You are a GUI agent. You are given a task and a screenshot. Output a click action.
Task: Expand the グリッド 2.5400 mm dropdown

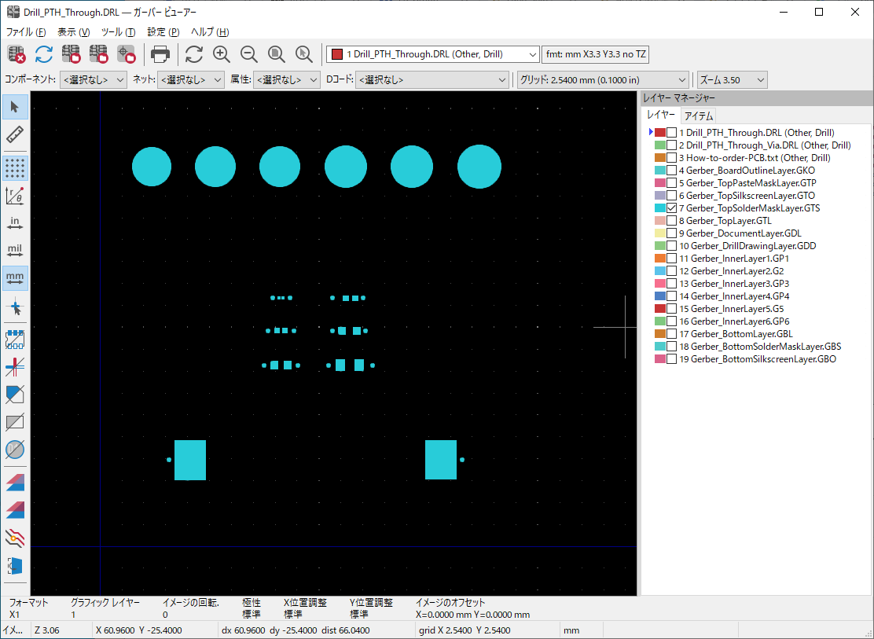603,79
